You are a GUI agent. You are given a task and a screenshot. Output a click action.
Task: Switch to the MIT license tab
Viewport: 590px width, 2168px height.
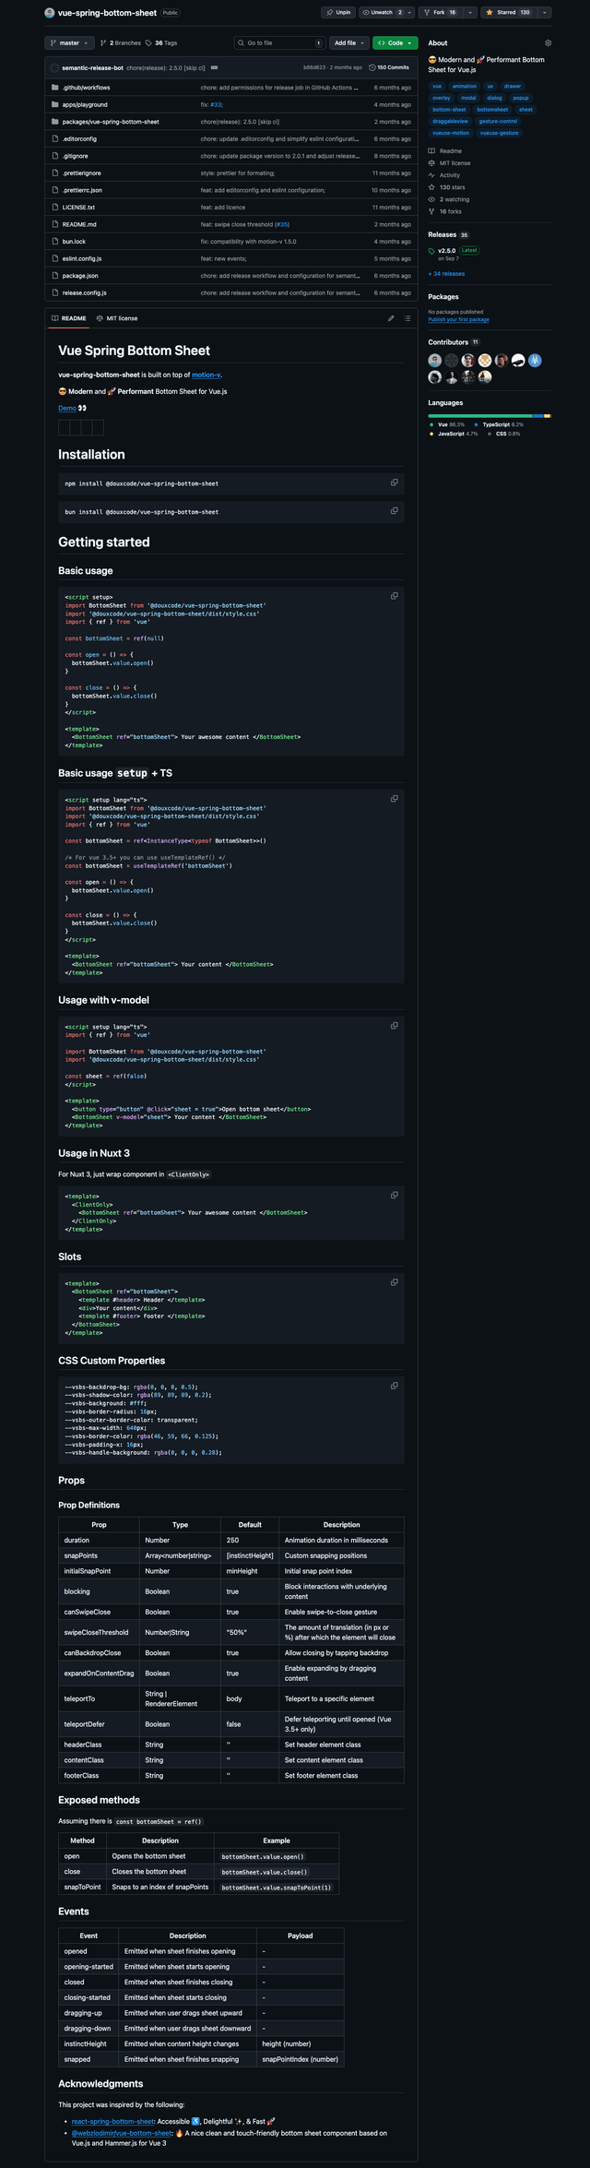(117, 318)
